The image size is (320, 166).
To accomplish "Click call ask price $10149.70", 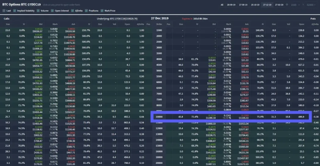I will 69,37.
